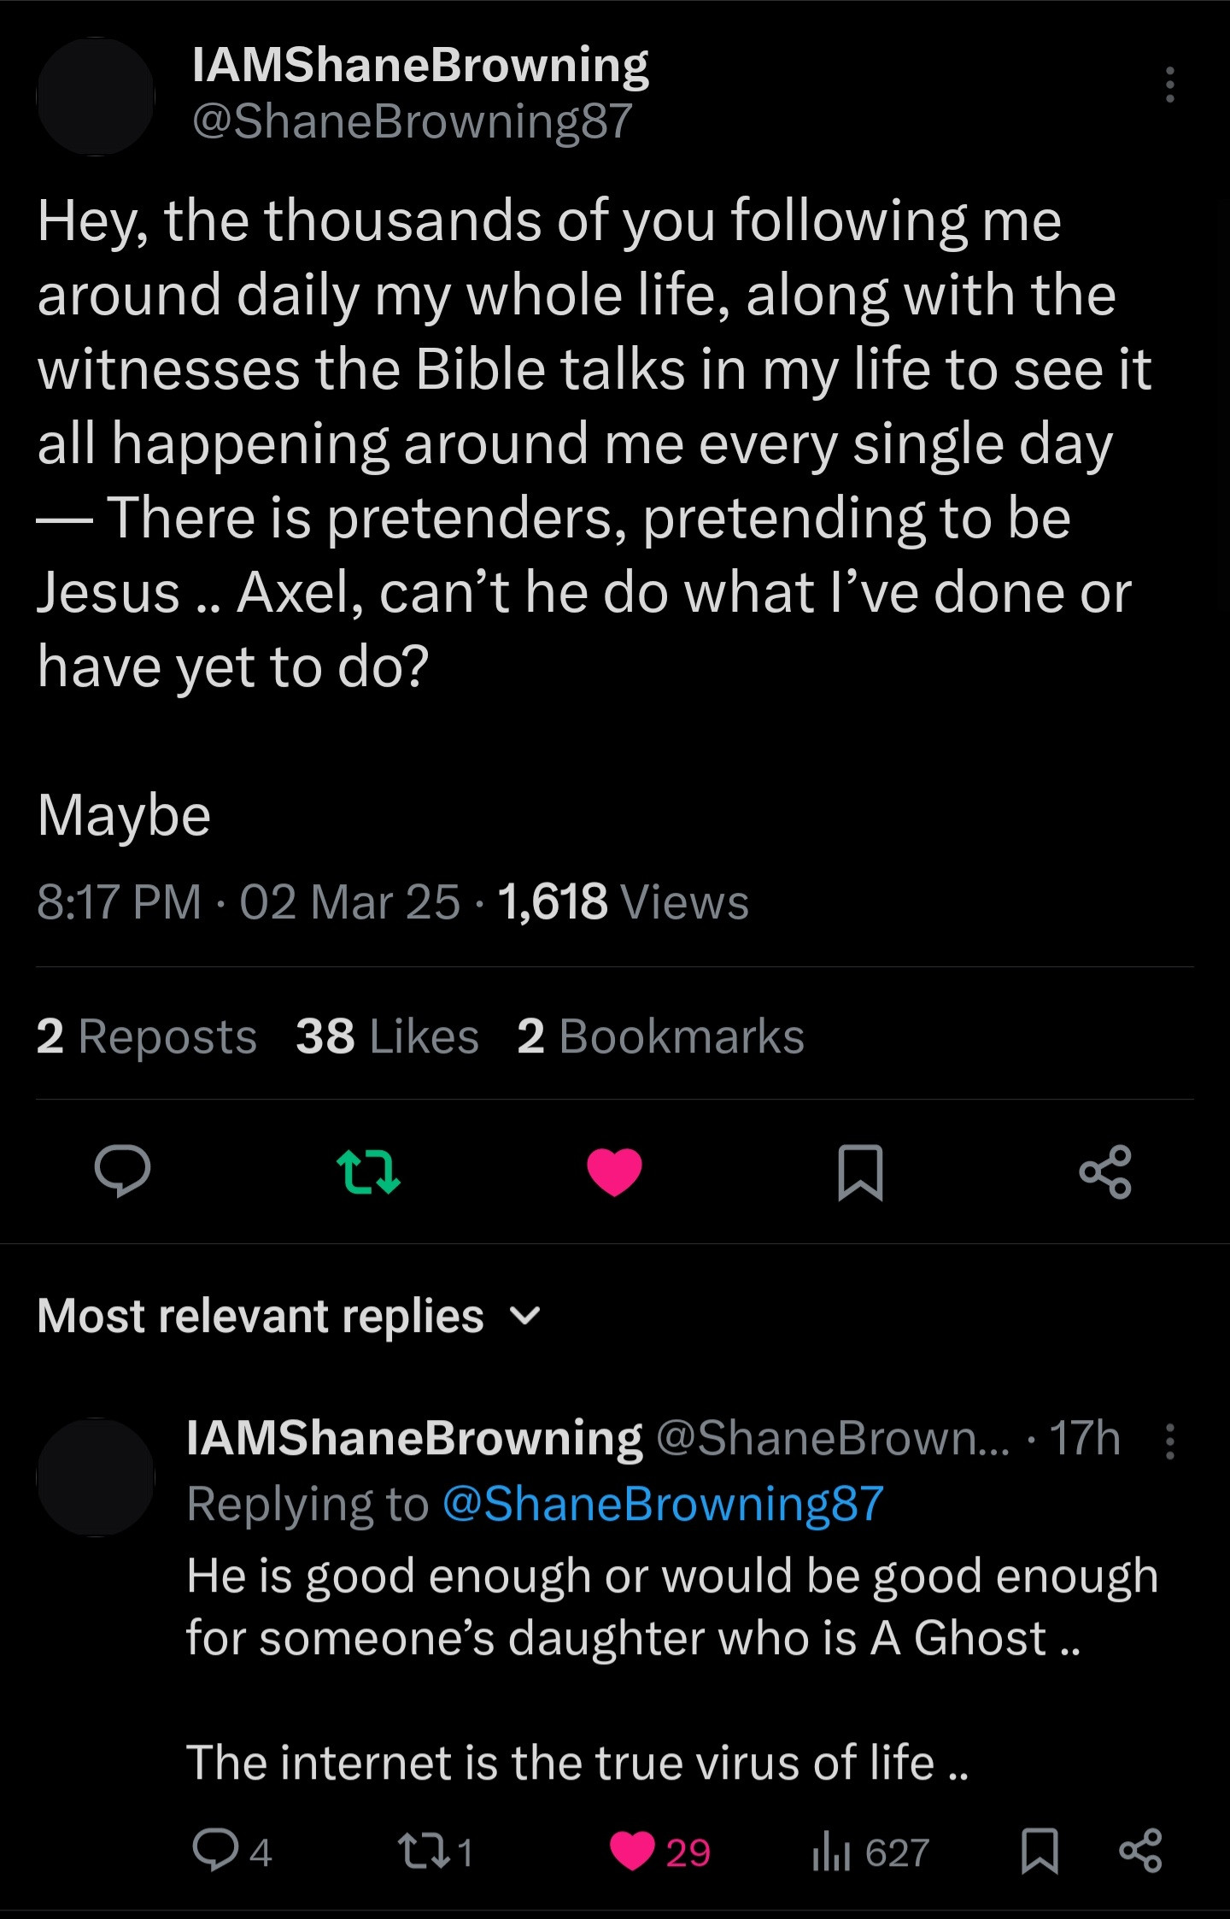
Task: Open the IAMShaneBrowning display name at top
Action: (x=420, y=65)
